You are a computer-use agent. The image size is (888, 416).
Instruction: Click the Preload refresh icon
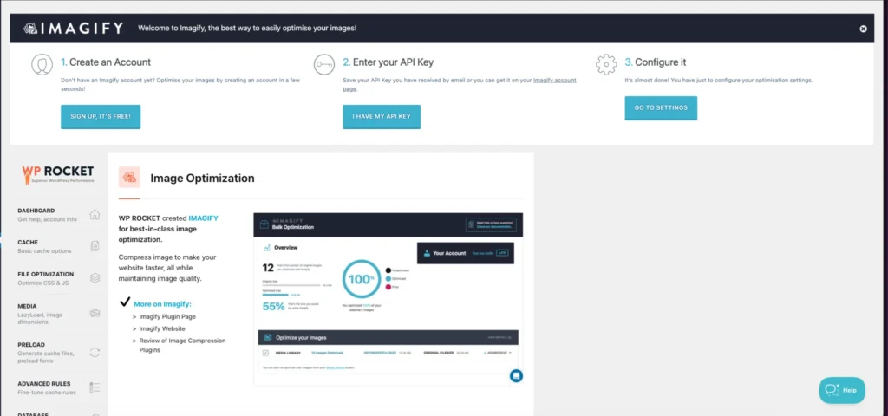click(x=95, y=352)
